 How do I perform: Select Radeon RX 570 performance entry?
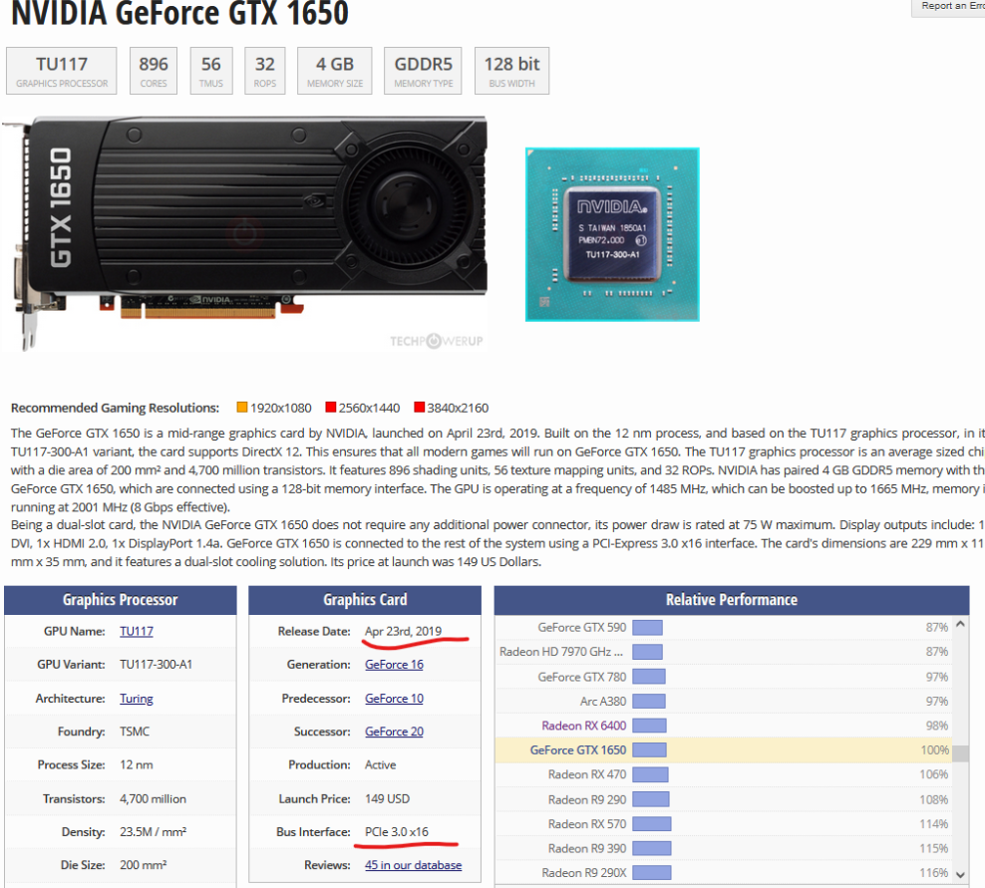[x=724, y=824]
